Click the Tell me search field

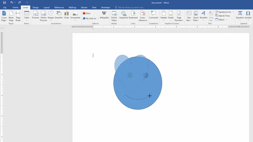(131, 7)
